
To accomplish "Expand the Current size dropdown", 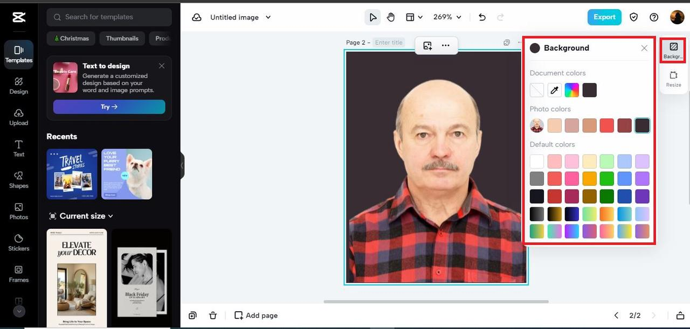I will coord(81,216).
